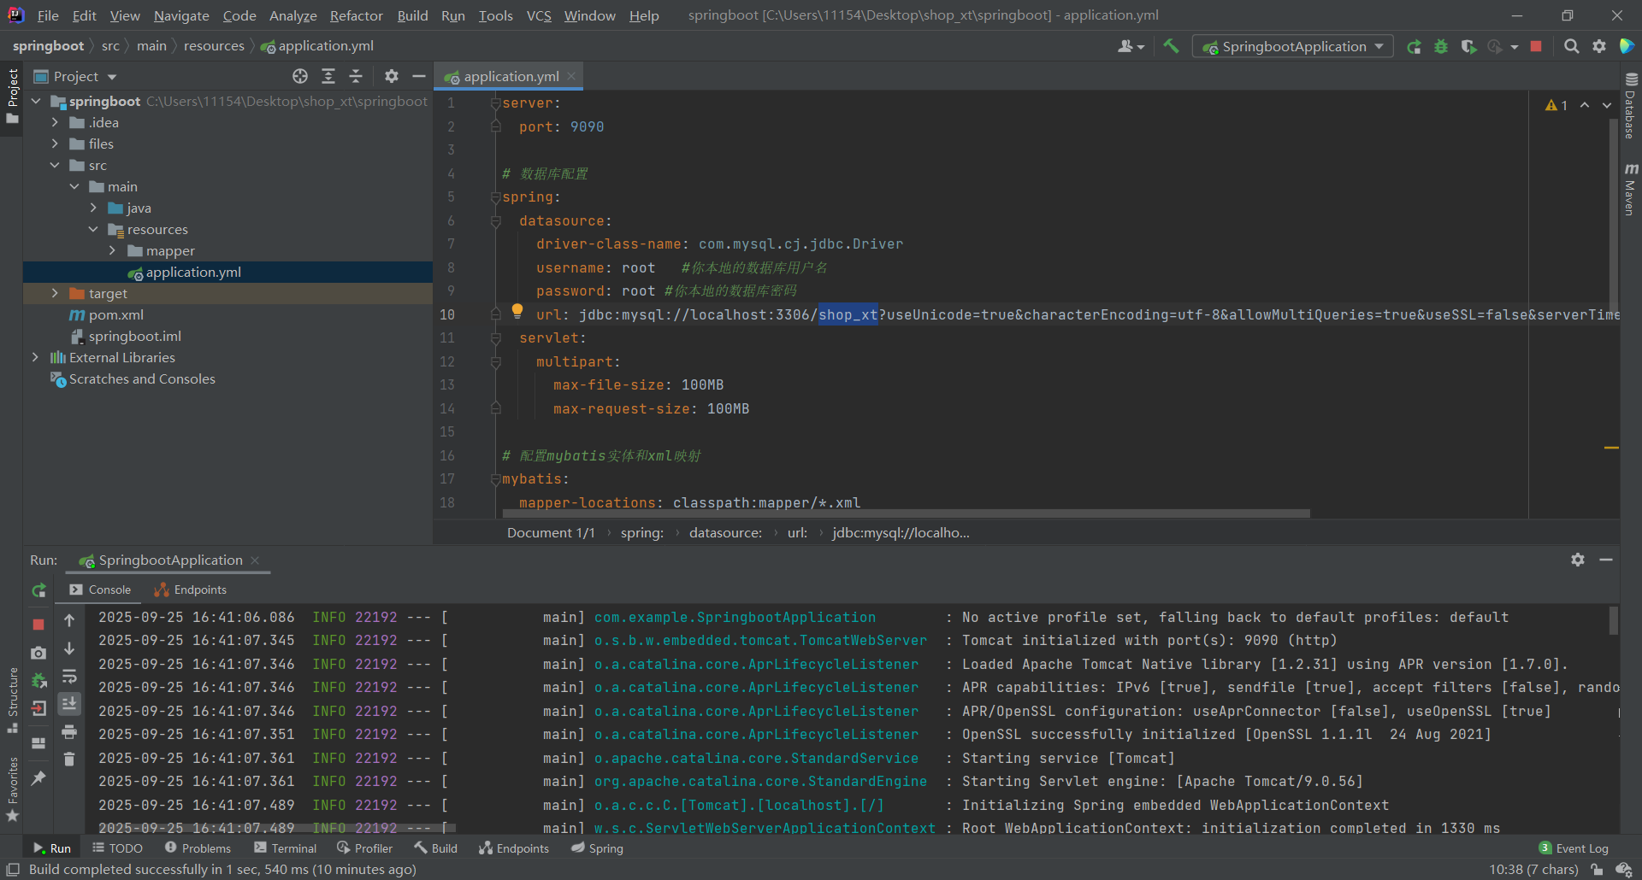This screenshot has height=880, width=1642.
Task: Toggle scroll to end of console
Action: click(x=69, y=704)
